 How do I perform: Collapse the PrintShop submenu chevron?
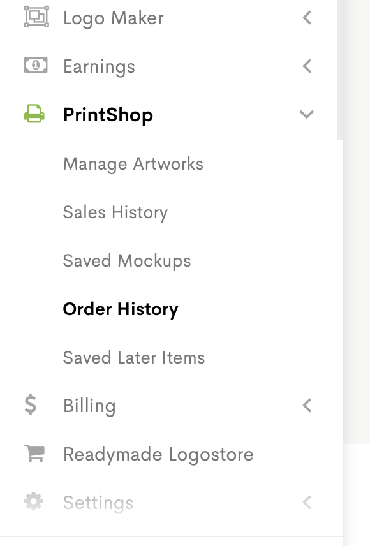(x=307, y=114)
